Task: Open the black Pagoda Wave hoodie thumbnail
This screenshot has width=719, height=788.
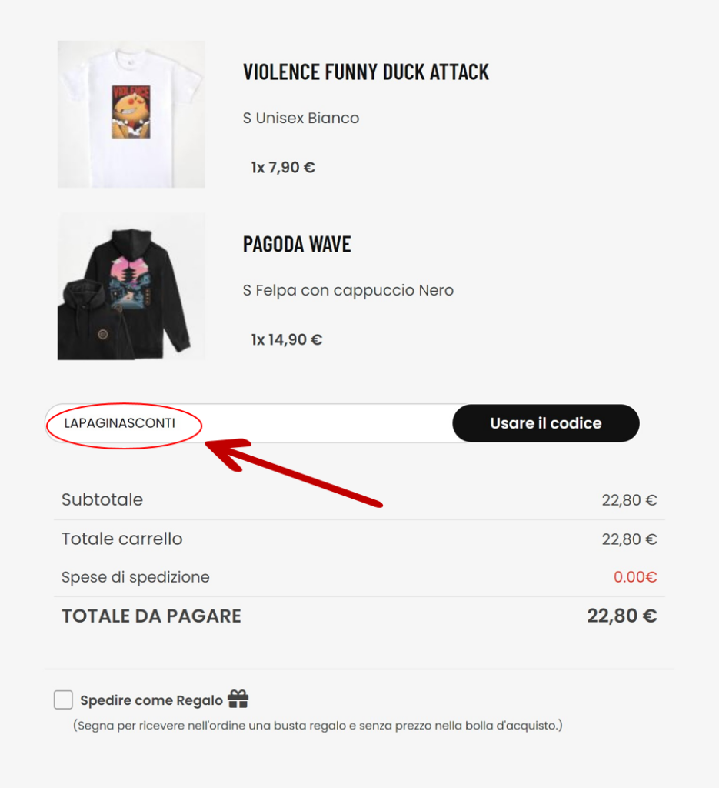Action: [x=131, y=286]
